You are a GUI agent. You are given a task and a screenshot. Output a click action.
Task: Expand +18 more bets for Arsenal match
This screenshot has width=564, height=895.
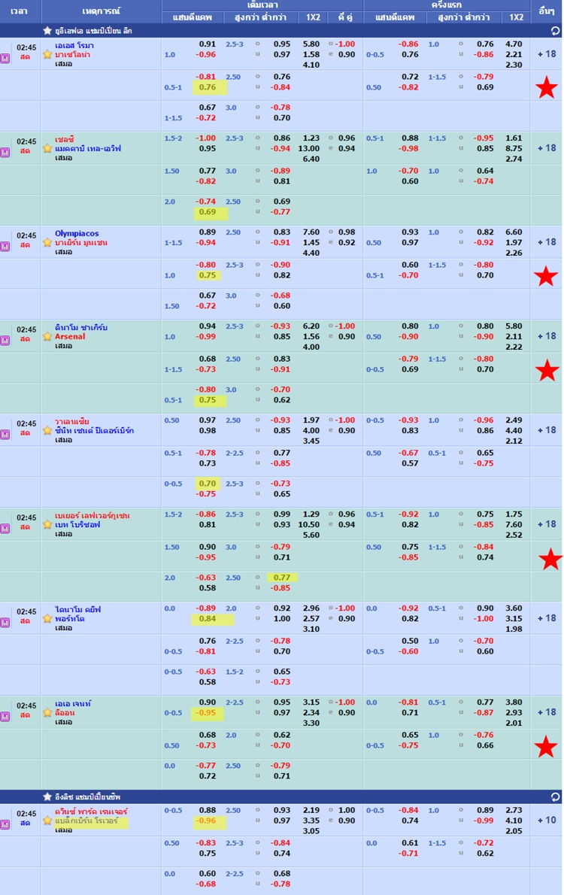point(546,336)
